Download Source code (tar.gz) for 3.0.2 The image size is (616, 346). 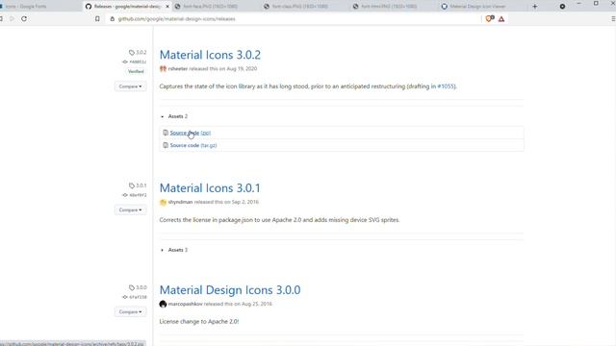[193, 145]
